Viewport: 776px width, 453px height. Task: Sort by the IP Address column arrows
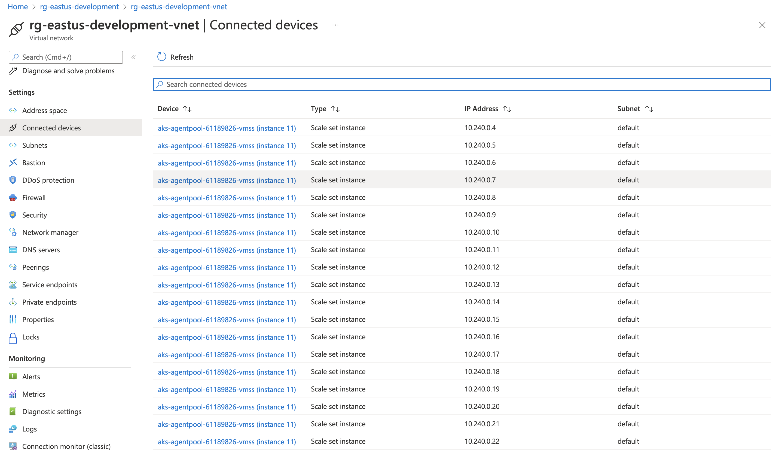(x=507, y=109)
